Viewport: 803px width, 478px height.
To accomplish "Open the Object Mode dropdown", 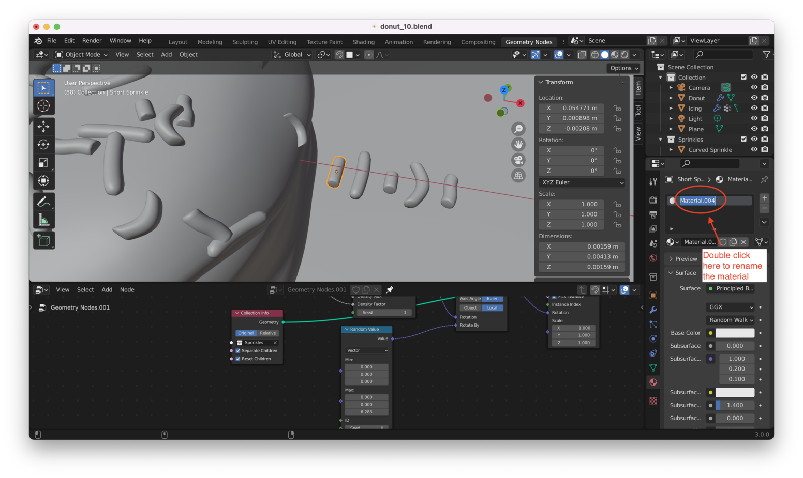I will 82,55.
